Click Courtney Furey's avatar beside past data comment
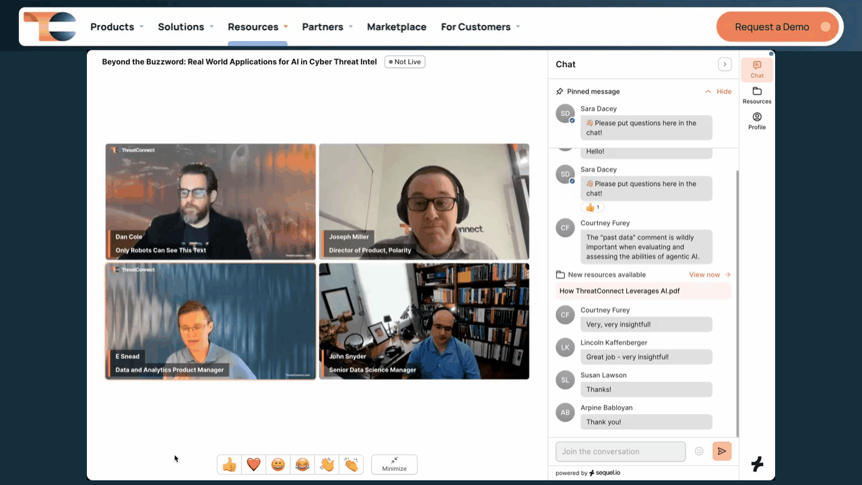Image resolution: width=862 pixels, height=485 pixels. 565,228
